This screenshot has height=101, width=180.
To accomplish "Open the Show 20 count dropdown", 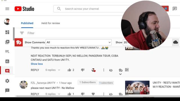I will 126,42.
